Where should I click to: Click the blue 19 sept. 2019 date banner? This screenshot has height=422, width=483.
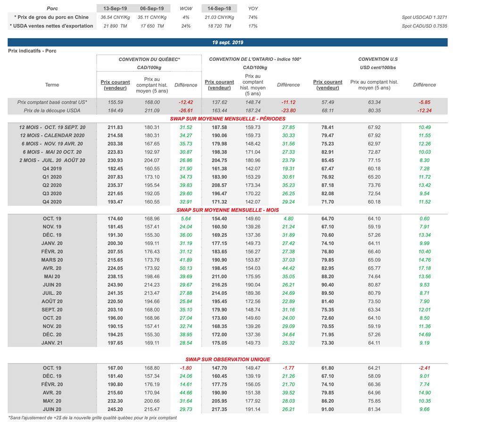point(227,42)
